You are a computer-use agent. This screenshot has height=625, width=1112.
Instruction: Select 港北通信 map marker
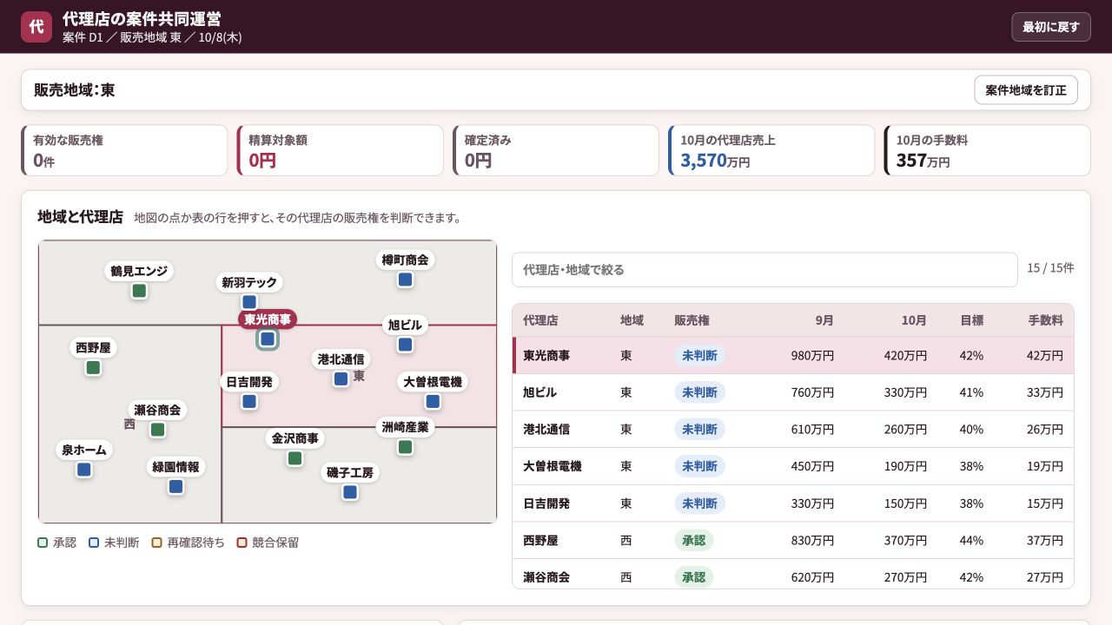(x=341, y=378)
